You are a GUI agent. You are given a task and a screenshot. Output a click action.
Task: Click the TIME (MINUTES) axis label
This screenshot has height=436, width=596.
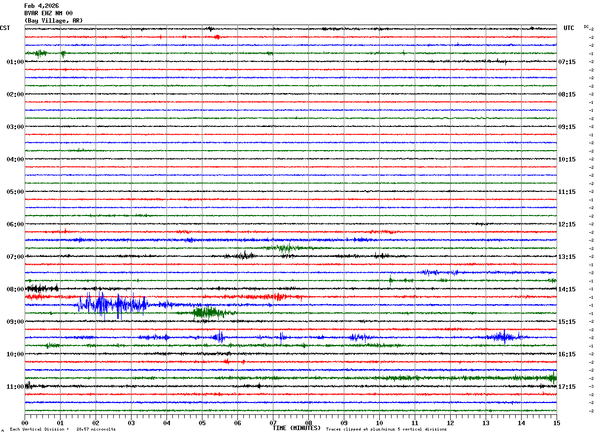(297, 428)
